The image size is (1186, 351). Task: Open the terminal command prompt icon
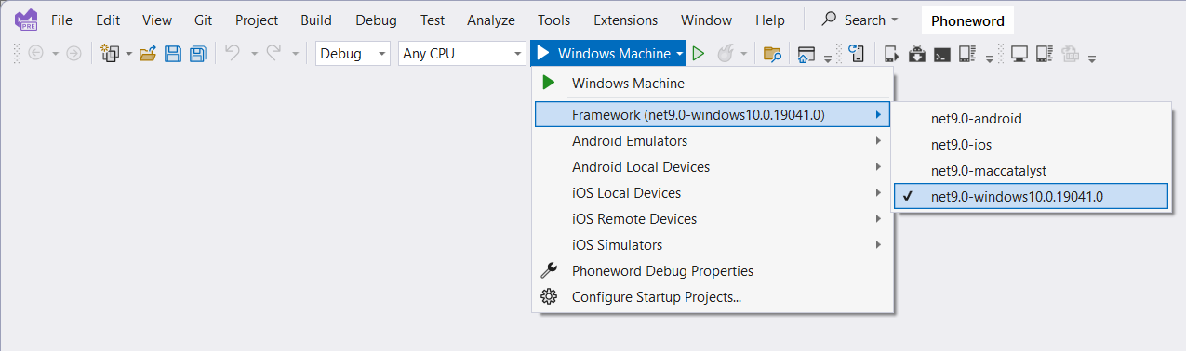pyautogui.click(x=942, y=54)
